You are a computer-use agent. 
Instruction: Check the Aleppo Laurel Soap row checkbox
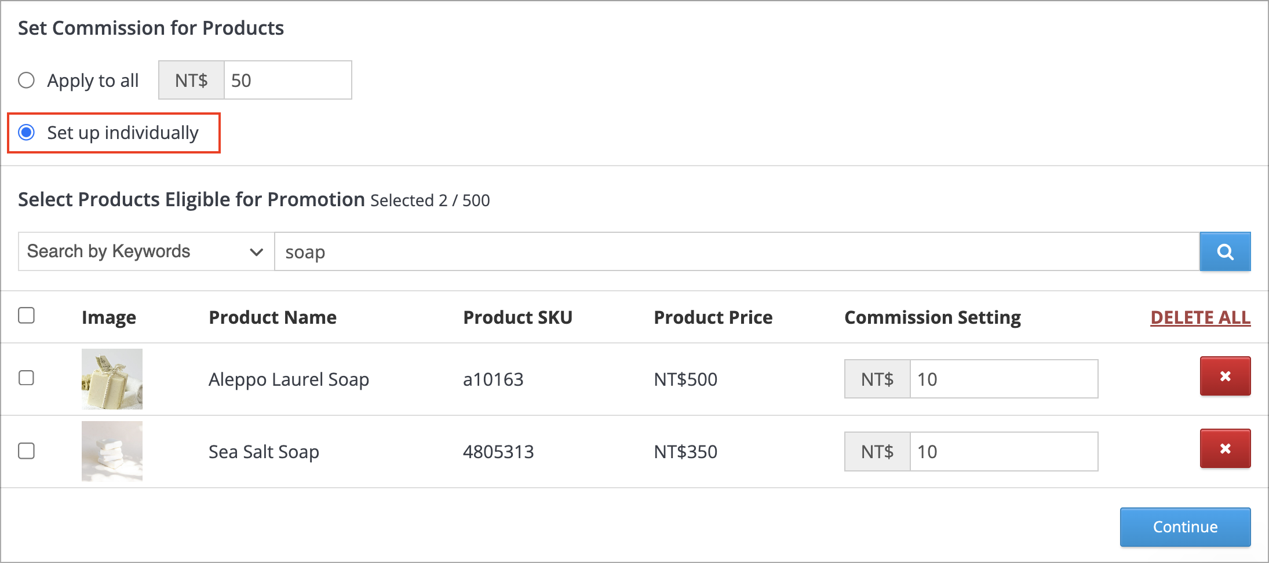point(26,378)
